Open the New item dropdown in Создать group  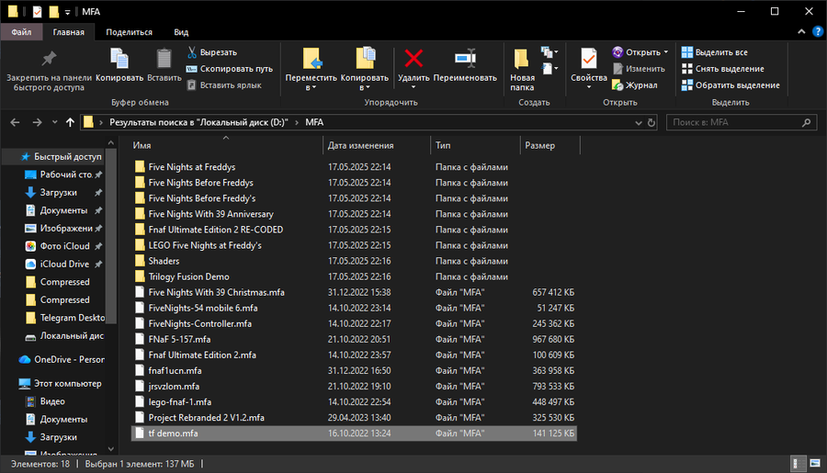549,52
